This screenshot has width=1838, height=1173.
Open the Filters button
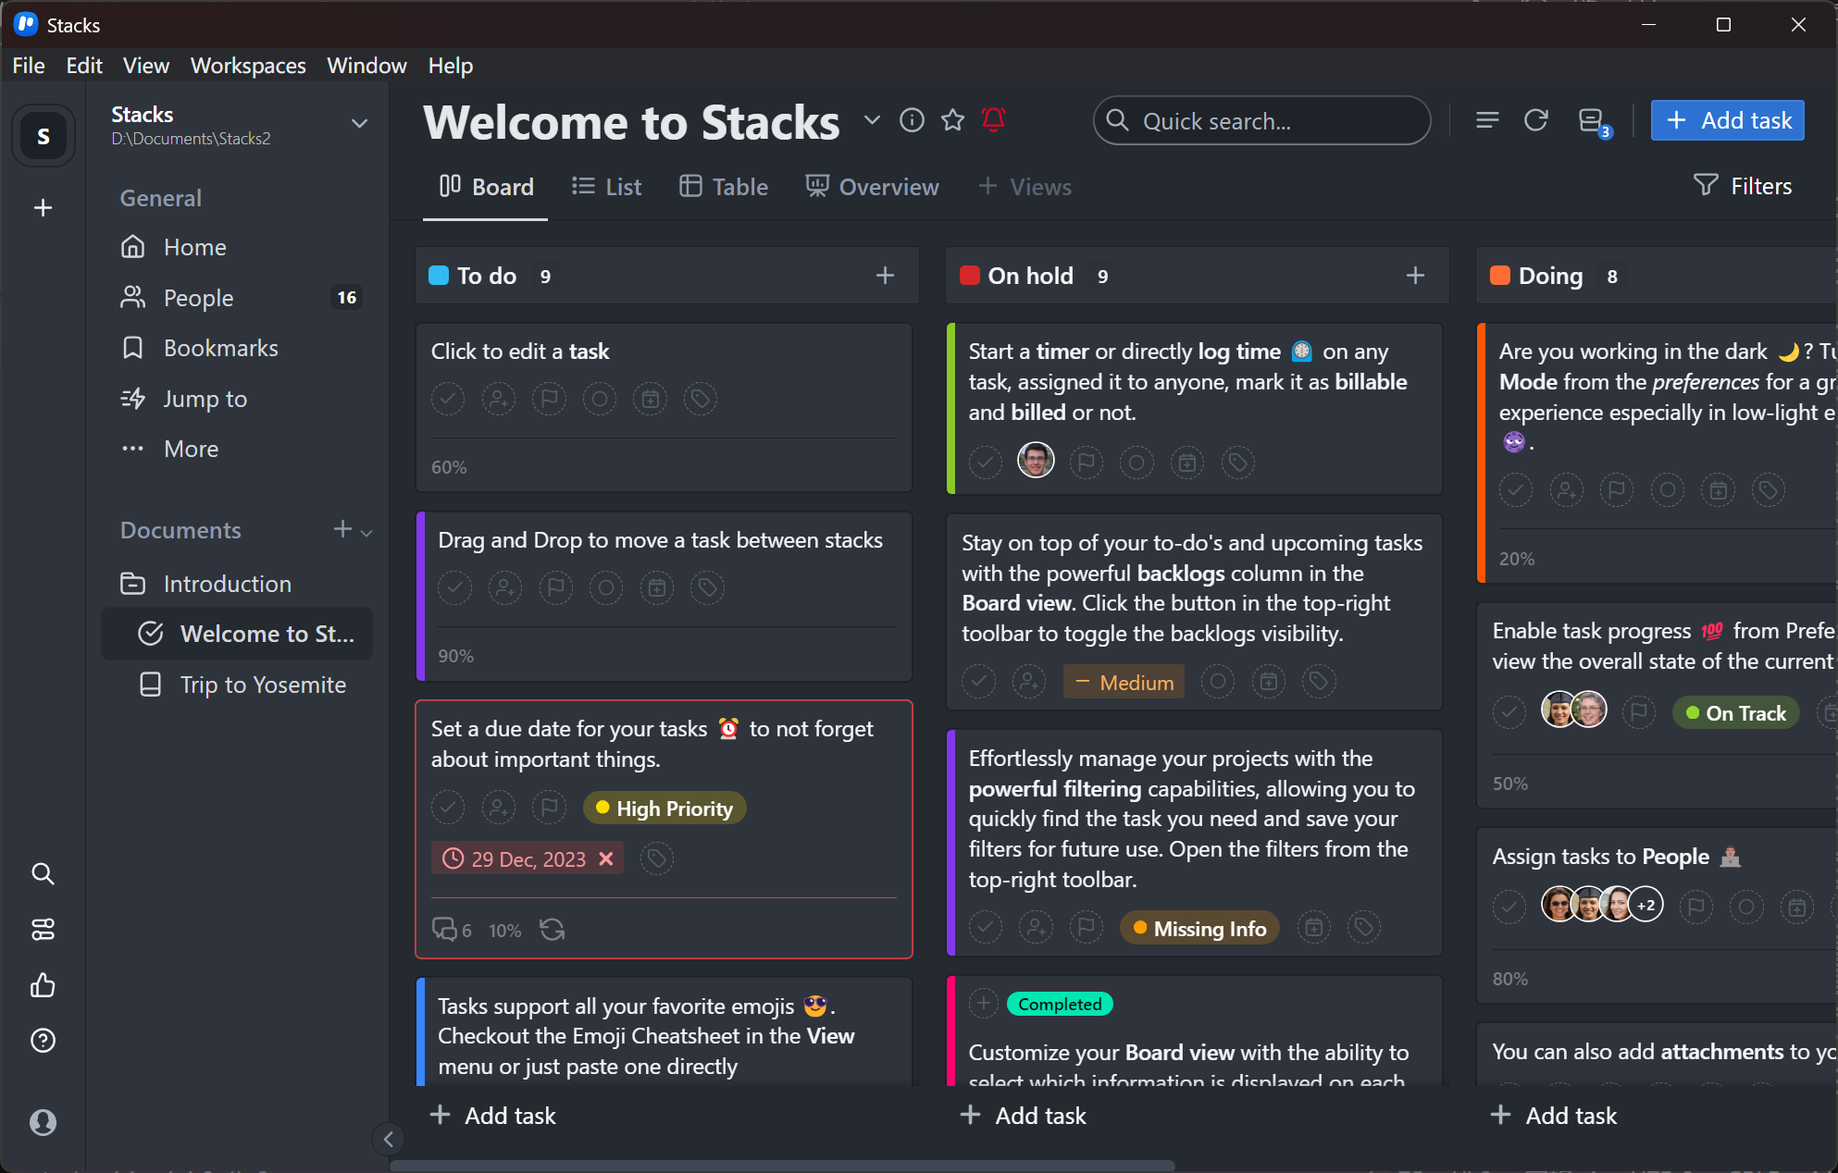(1743, 186)
